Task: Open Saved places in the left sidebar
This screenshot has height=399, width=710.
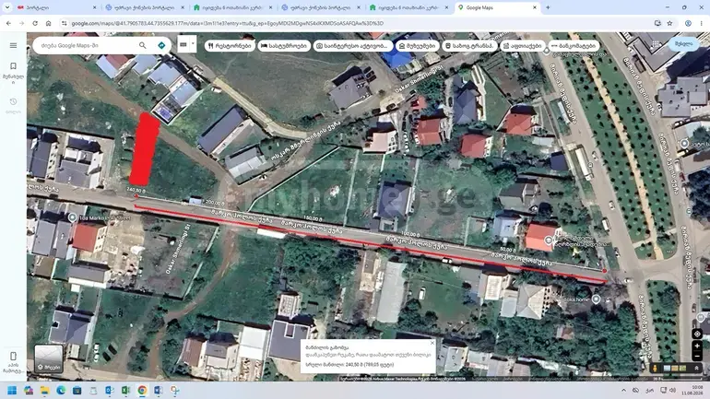Action: click(13, 73)
